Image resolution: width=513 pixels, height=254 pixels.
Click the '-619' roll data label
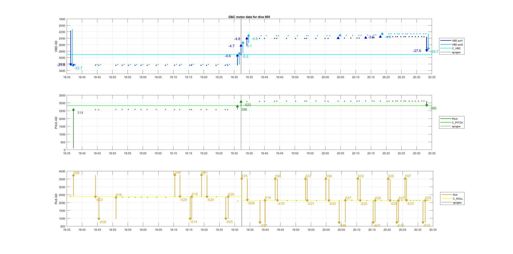(281, 204)
